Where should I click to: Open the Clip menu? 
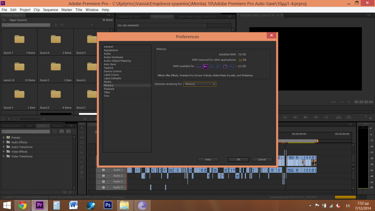[x=37, y=10]
